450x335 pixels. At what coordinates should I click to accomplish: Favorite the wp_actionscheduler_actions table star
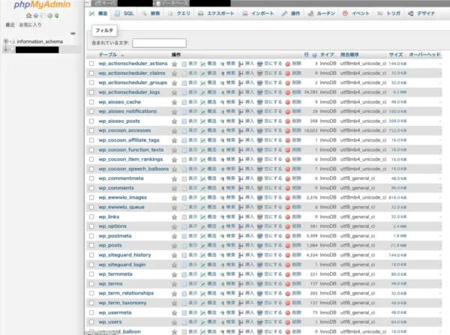174,64
